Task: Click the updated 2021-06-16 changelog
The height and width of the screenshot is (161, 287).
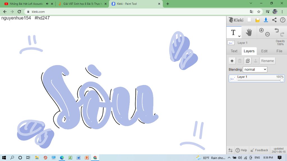Action: pos(278,150)
